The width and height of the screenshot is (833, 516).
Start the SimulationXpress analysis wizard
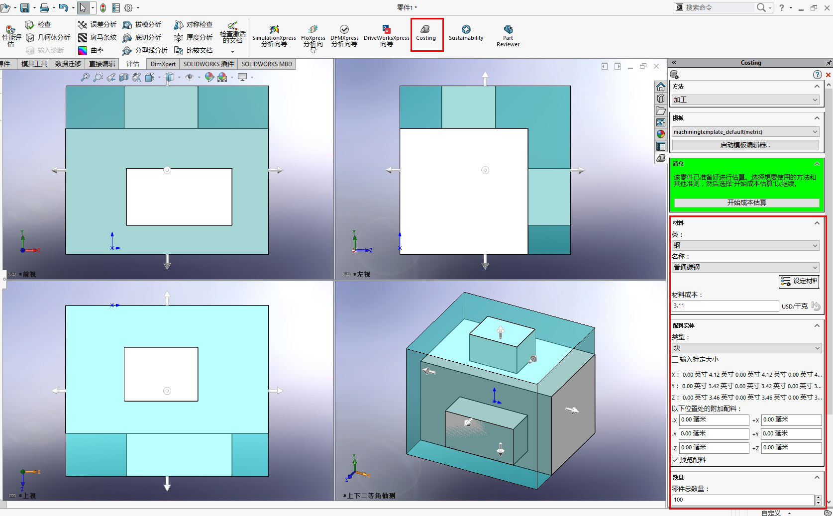(274, 36)
